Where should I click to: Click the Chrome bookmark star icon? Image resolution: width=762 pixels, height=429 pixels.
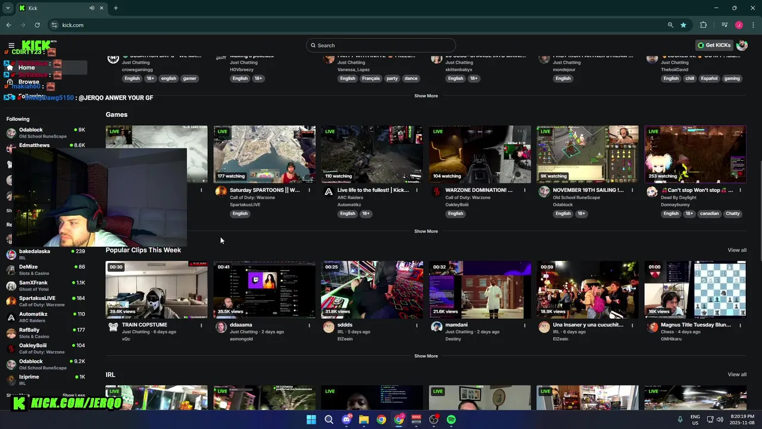click(683, 25)
